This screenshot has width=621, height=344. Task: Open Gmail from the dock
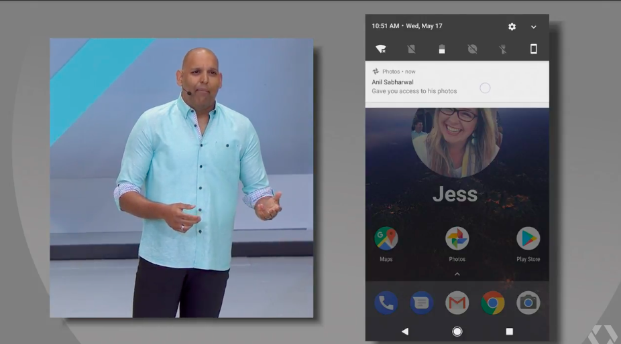tap(457, 303)
